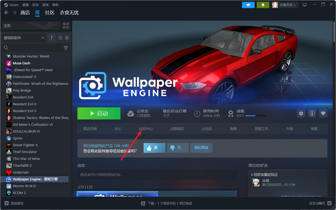This screenshot has height=210, width=336.
Task: Select Resident Evil in the list
Action: [x=23, y=97]
